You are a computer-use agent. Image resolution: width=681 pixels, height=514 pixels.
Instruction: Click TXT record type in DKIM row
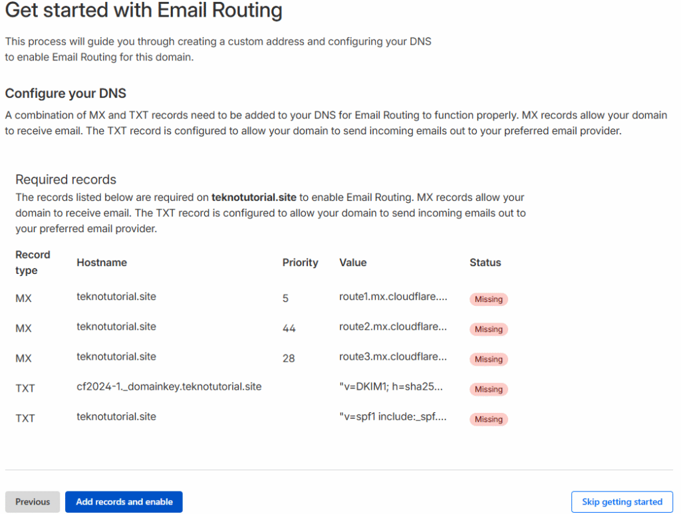[x=25, y=388]
